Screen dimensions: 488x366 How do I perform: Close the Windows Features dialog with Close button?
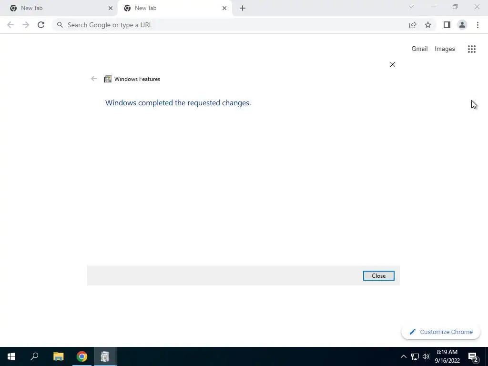(x=378, y=276)
